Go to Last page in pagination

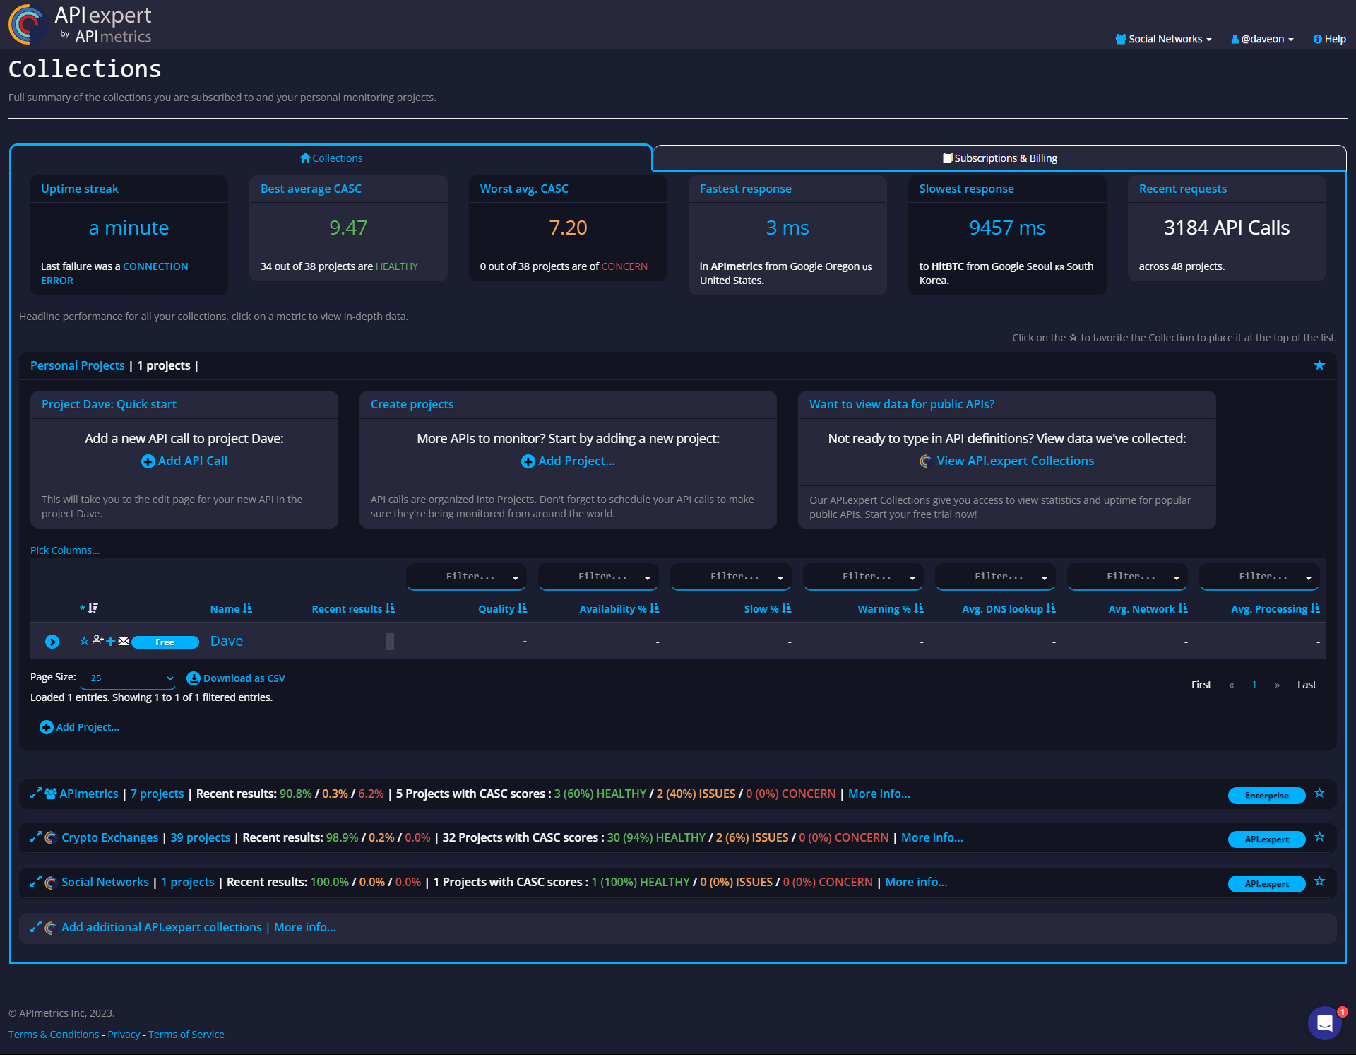coord(1306,685)
